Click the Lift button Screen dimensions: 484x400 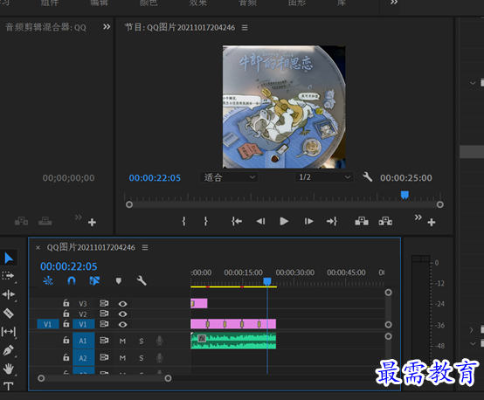[x=362, y=221]
